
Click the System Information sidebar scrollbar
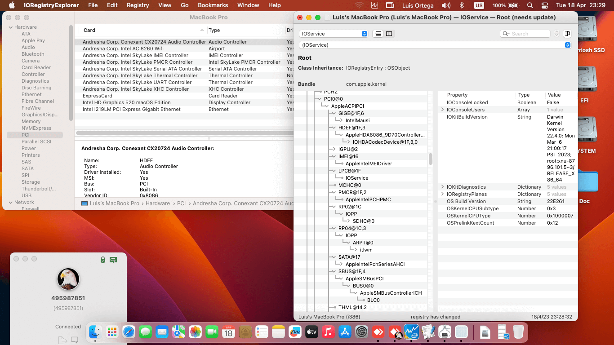pyautogui.click(x=71, y=73)
